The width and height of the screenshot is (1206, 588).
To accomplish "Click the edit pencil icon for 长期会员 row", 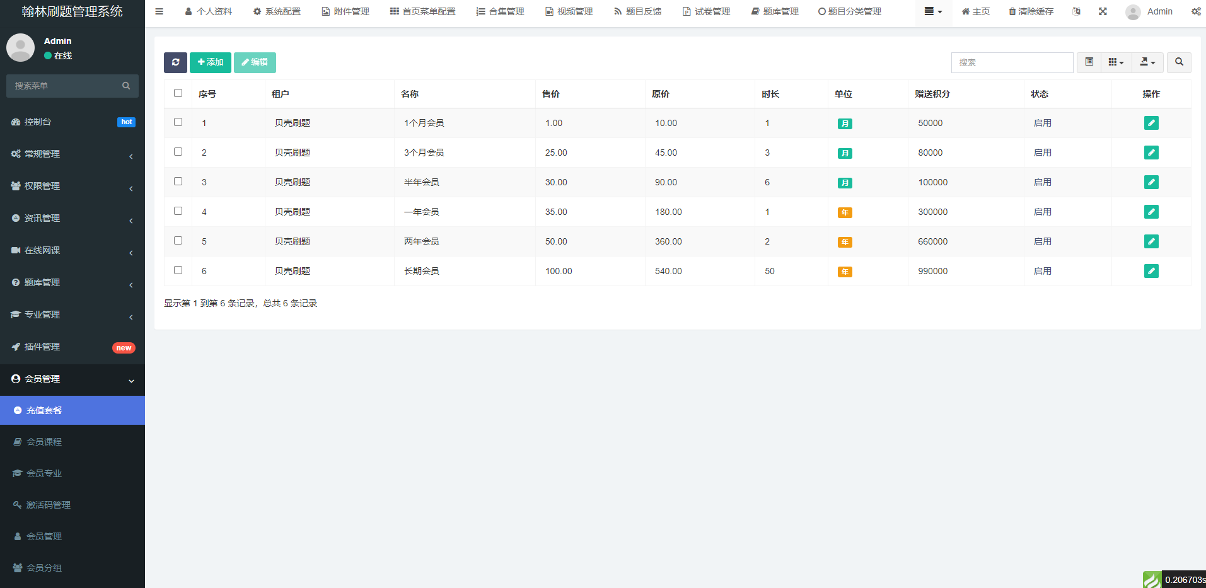I will [x=1151, y=271].
